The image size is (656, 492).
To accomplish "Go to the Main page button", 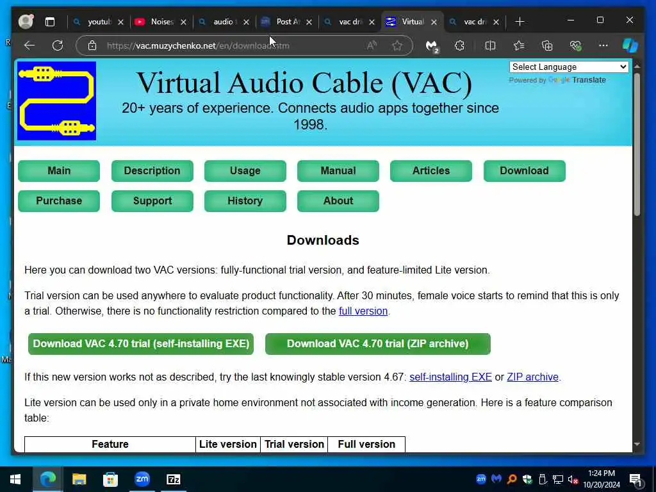I will tap(59, 170).
